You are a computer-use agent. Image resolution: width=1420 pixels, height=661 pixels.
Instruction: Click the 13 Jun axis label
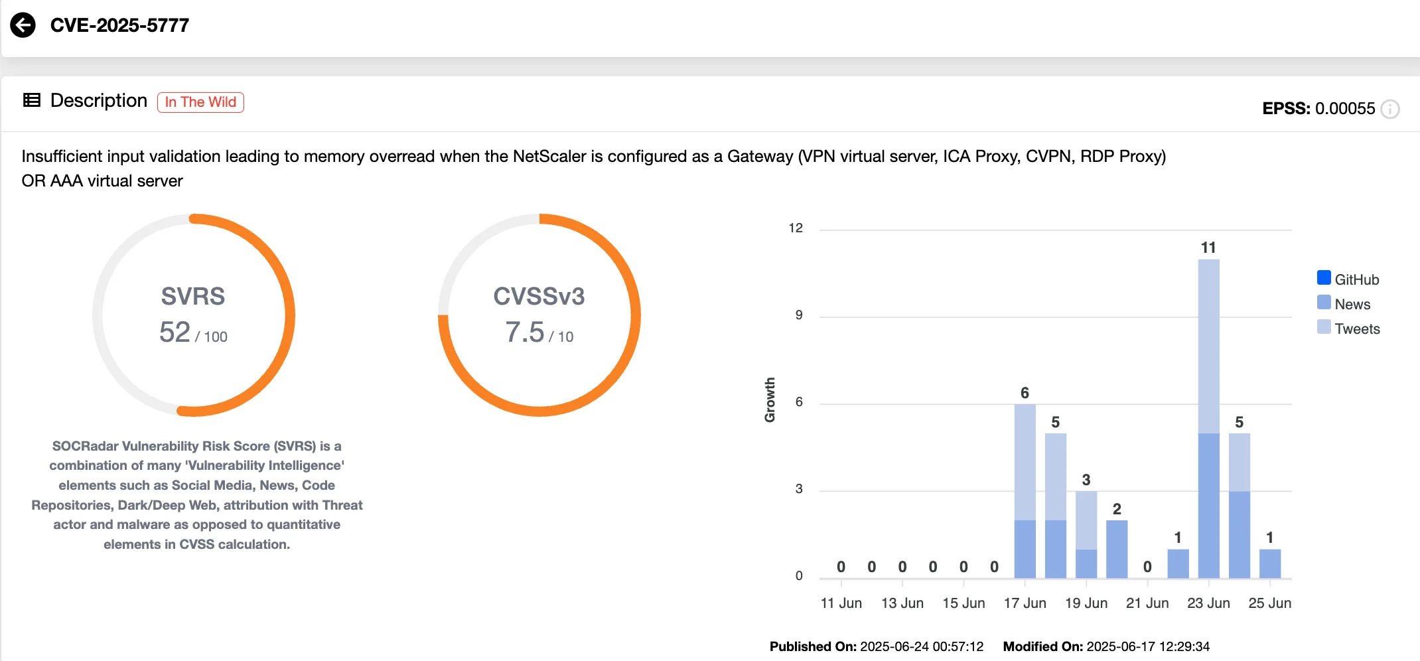coord(902,603)
